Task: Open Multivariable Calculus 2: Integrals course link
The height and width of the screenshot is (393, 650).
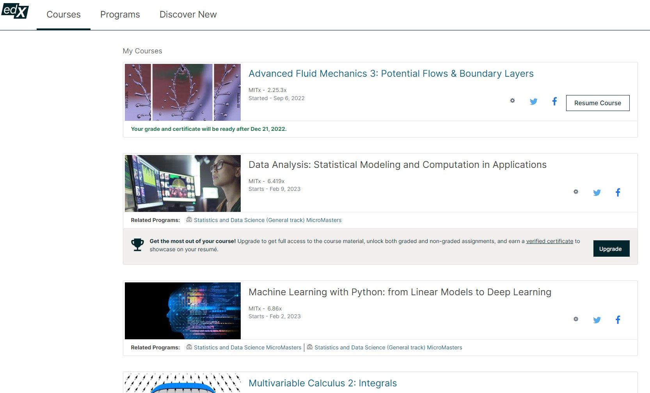Action: [x=323, y=383]
